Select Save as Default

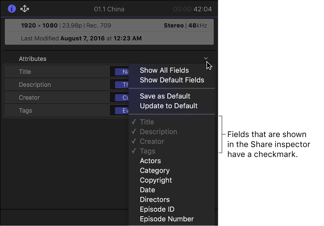pos(165,96)
